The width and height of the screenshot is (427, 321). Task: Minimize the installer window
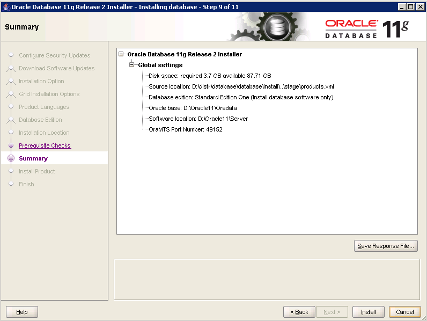click(x=402, y=6)
